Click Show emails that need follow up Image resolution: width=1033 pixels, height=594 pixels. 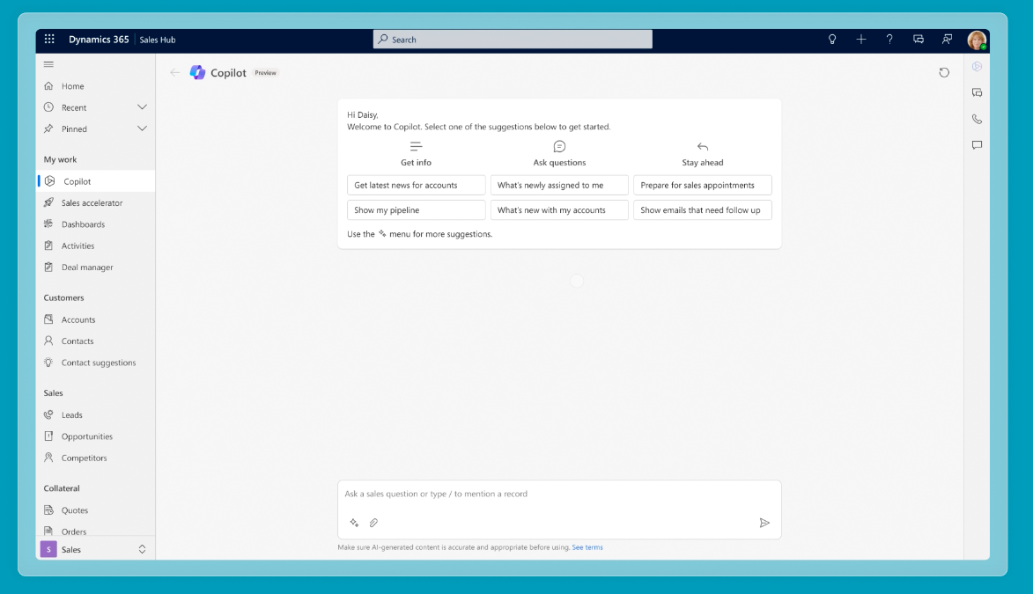[x=702, y=210]
